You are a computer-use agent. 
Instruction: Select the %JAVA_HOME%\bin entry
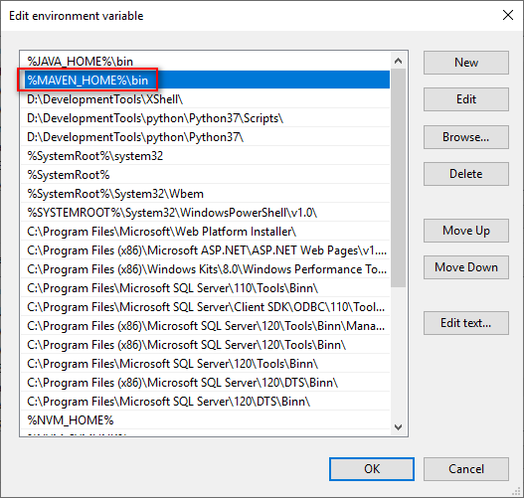(205, 61)
